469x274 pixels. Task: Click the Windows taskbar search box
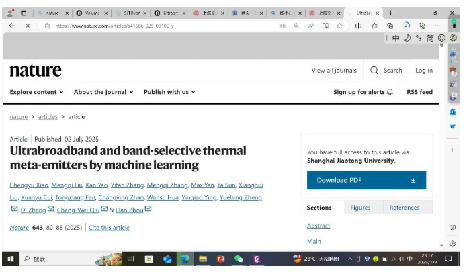pyautogui.click(x=58, y=259)
